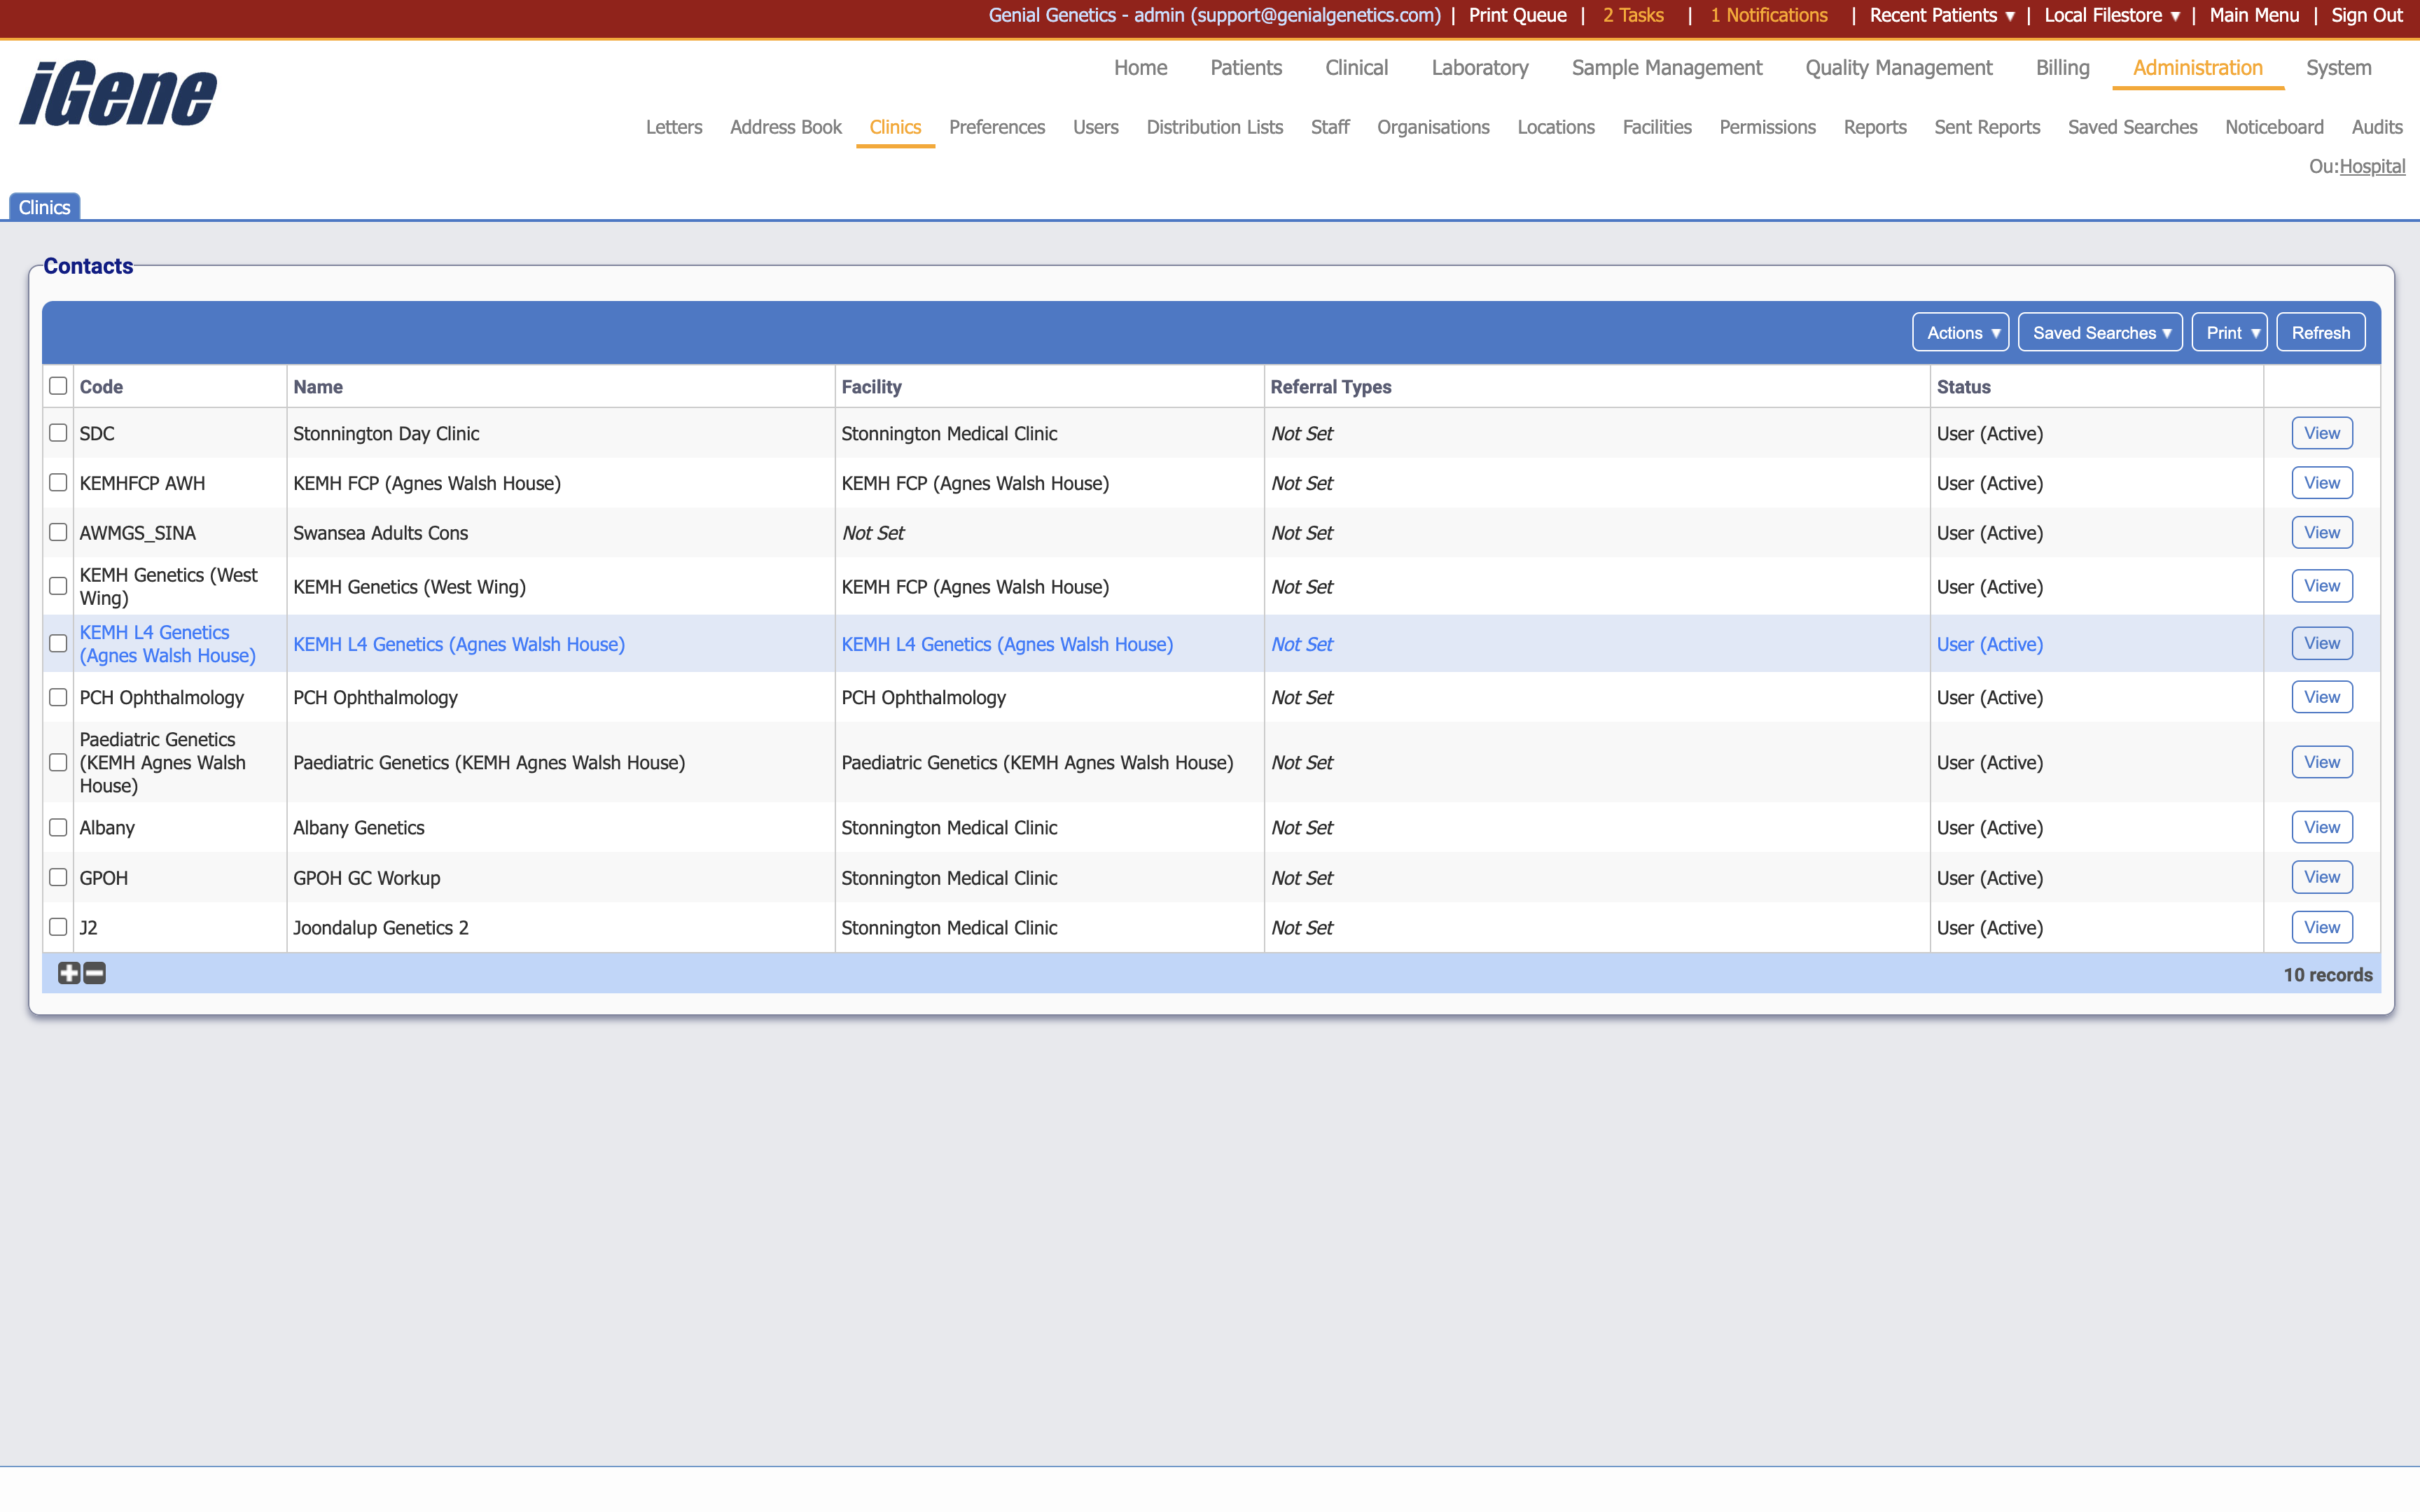Click the plus icon in the table footer
The image size is (2420, 1512).
point(68,973)
